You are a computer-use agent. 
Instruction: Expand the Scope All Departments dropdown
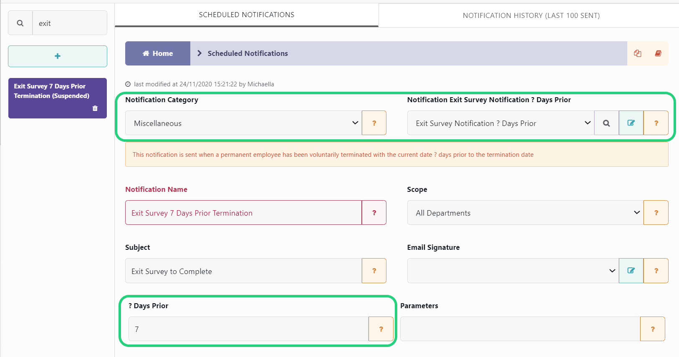[525, 213]
